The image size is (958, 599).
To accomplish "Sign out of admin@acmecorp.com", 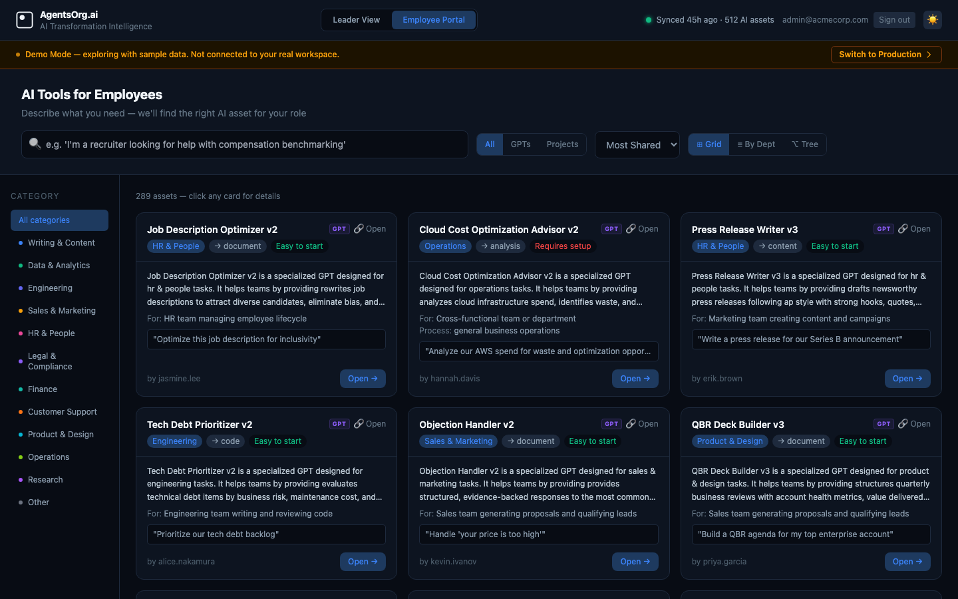I will [x=894, y=20].
